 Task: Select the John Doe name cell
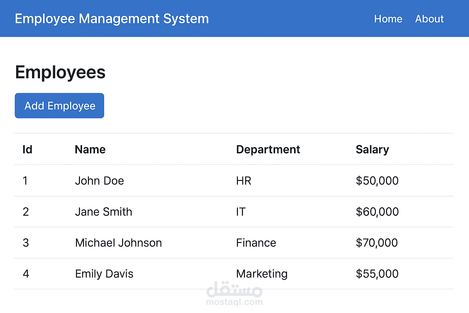click(x=100, y=181)
